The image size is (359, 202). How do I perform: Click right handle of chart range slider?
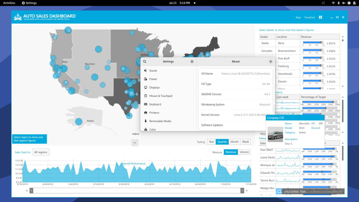(242, 190)
